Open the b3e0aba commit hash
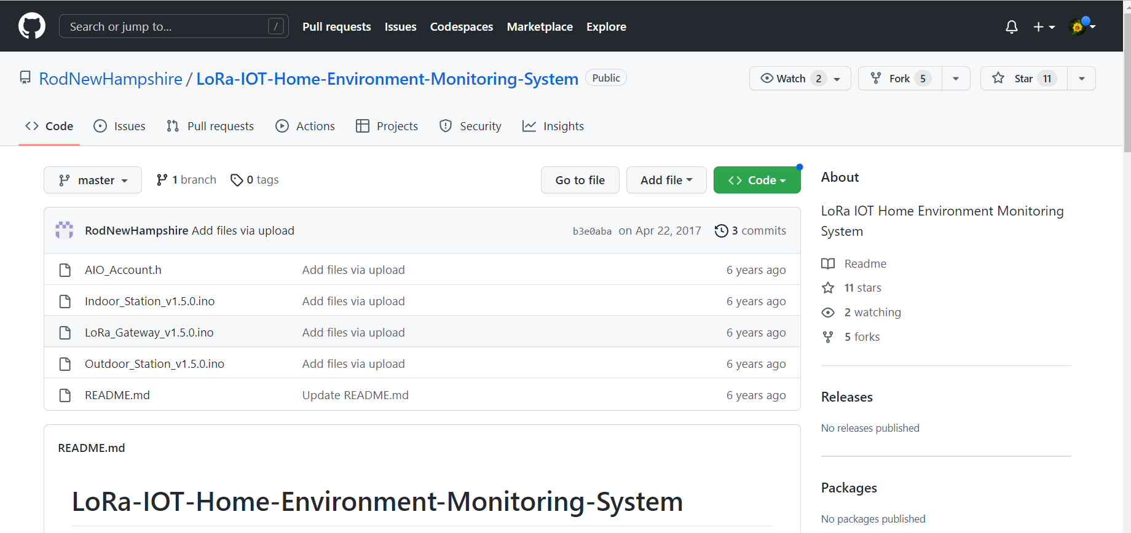The image size is (1131, 533). (592, 231)
